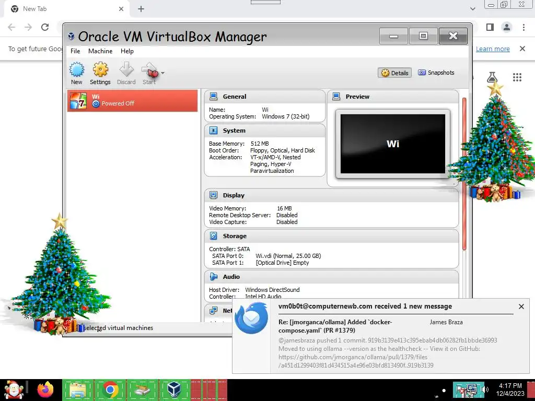Viewport: 535px width, 401px height.
Task: Click the VirtualBox cube icon in title bar
Action: click(71, 36)
